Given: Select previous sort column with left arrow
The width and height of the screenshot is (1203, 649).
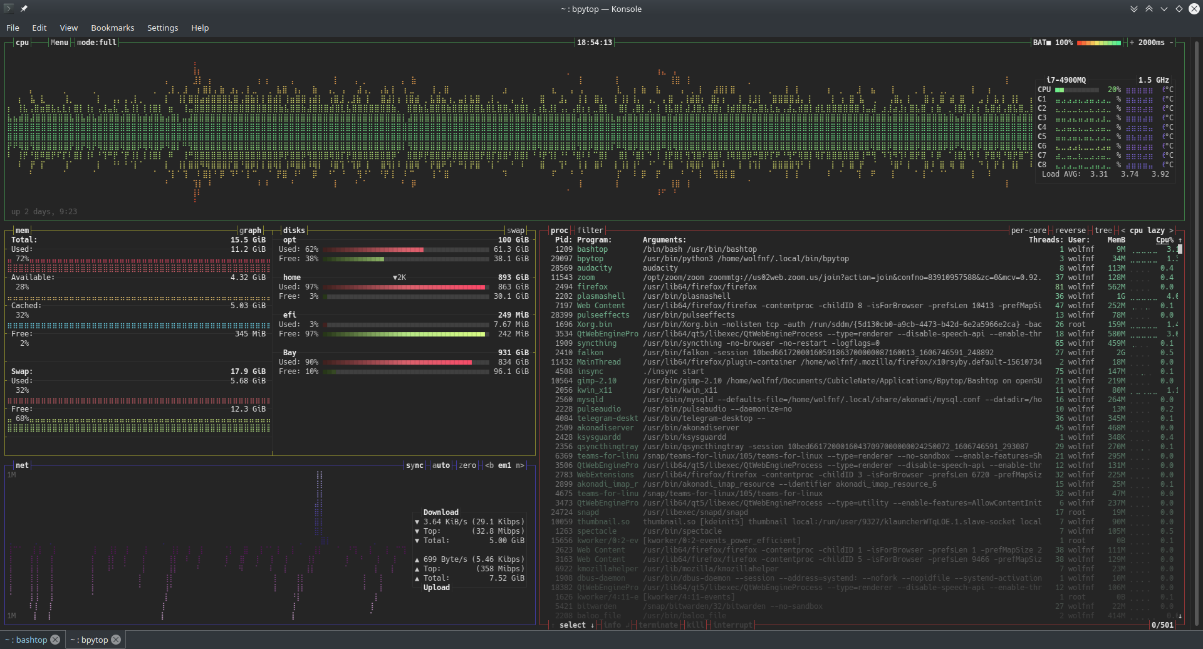Looking at the screenshot, I should pos(1123,231).
